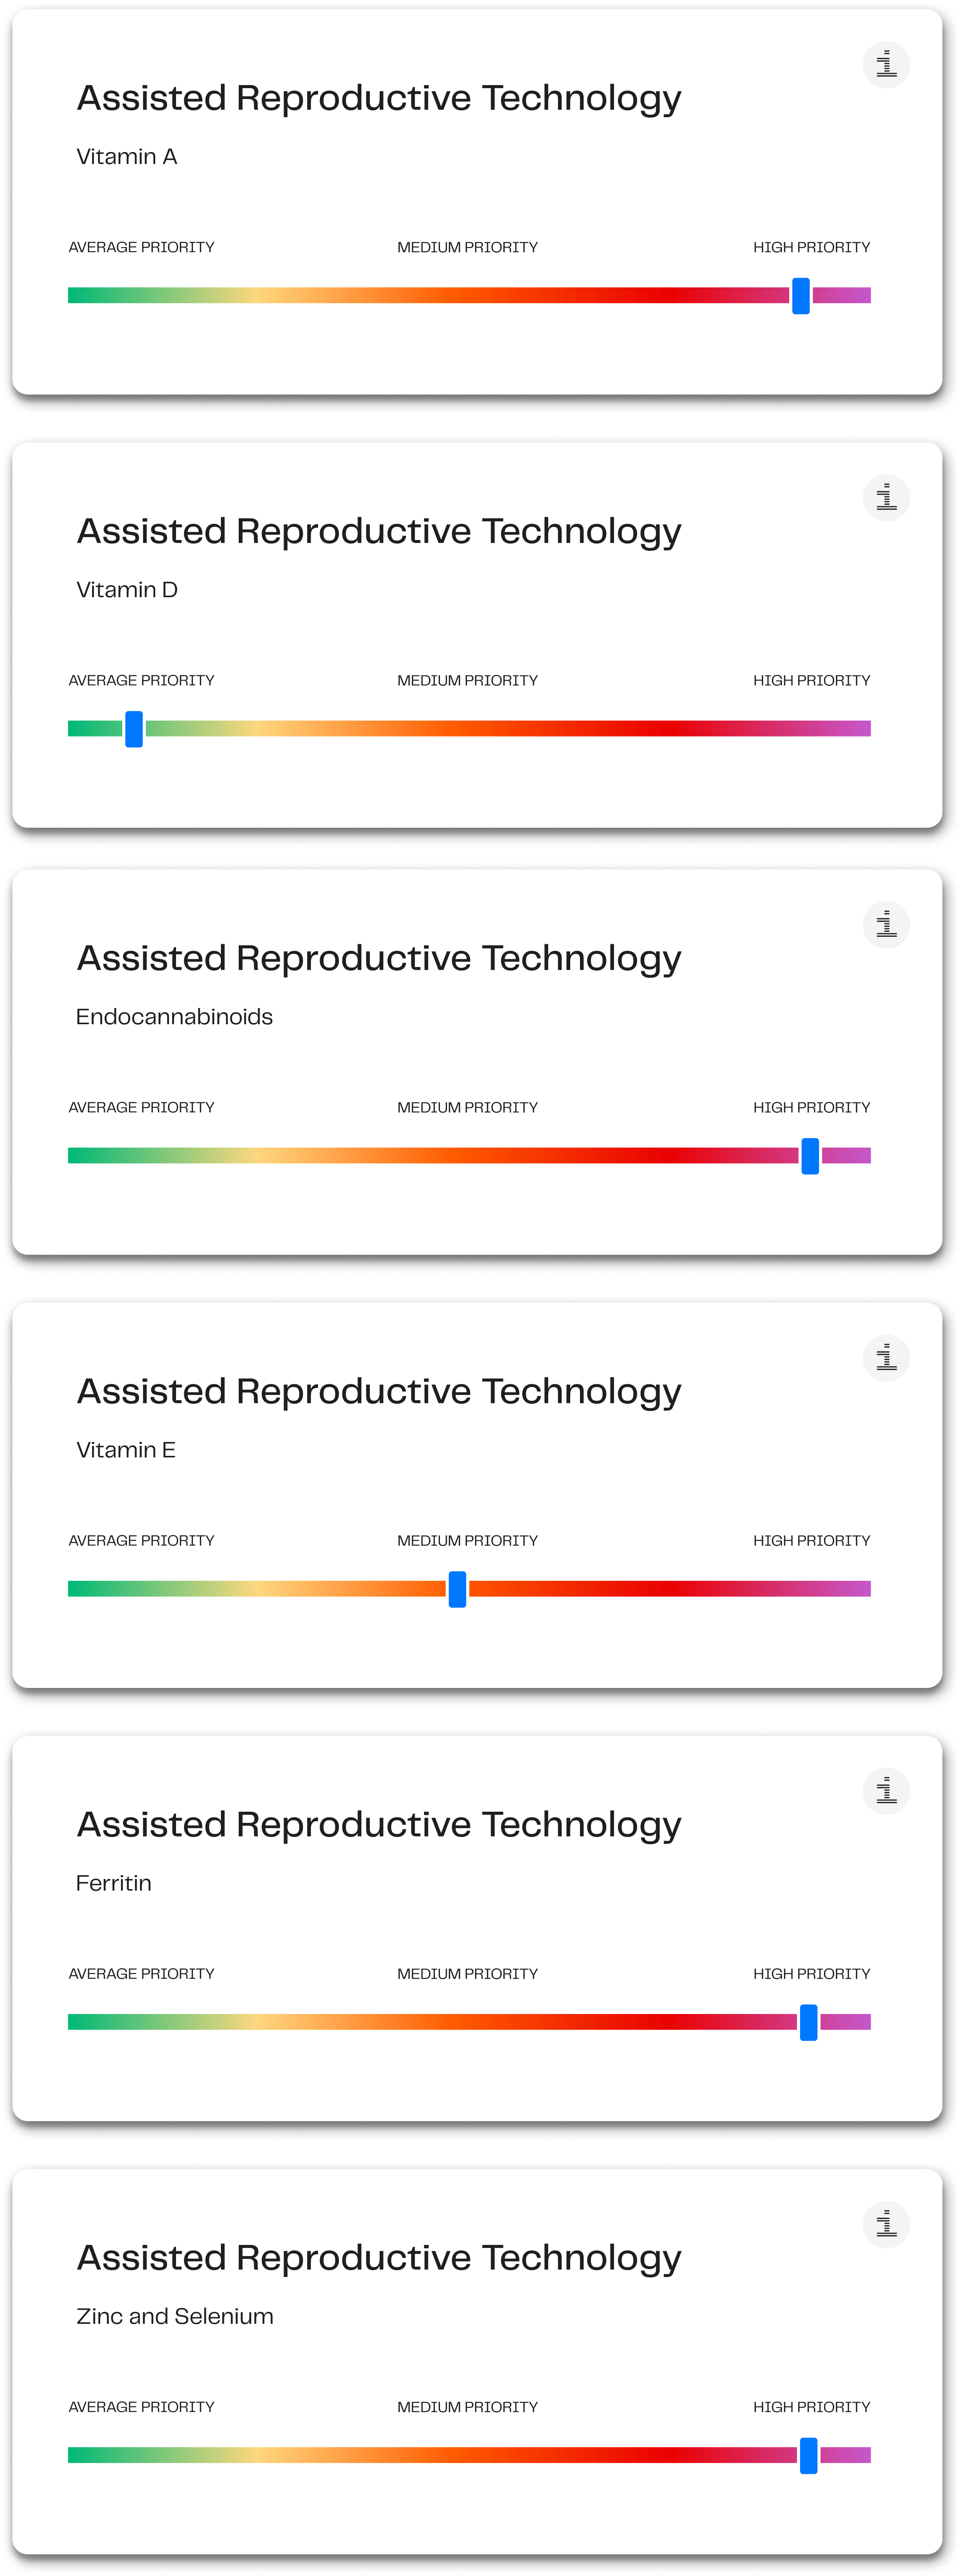Viewport: 961px width, 2576px height.
Task: Click the Endocannabinoids priority slider handle
Action: click(x=810, y=1156)
